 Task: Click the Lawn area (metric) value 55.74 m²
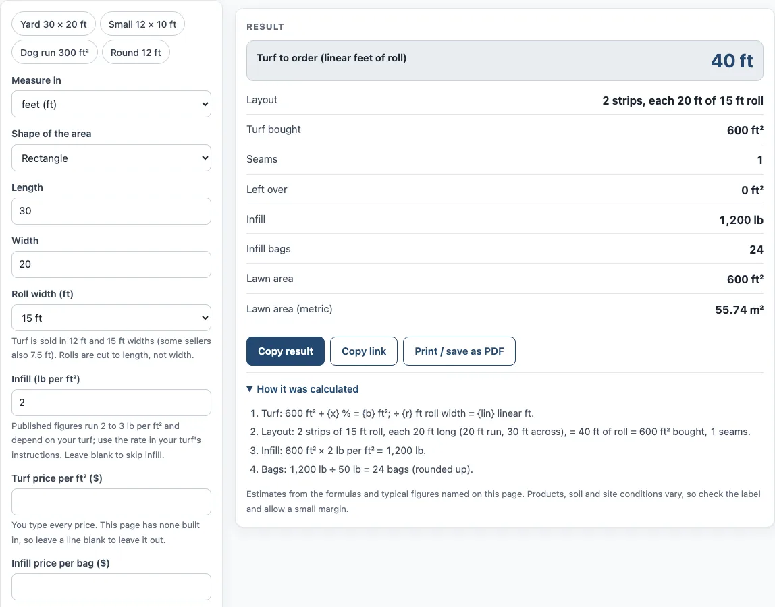[x=739, y=310]
